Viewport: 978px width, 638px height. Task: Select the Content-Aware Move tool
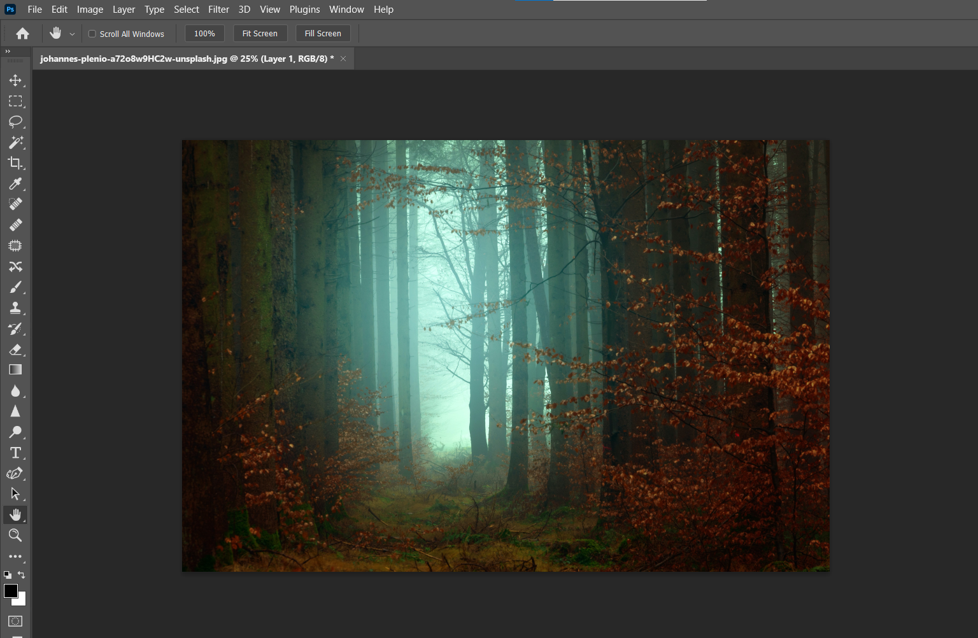coord(15,266)
